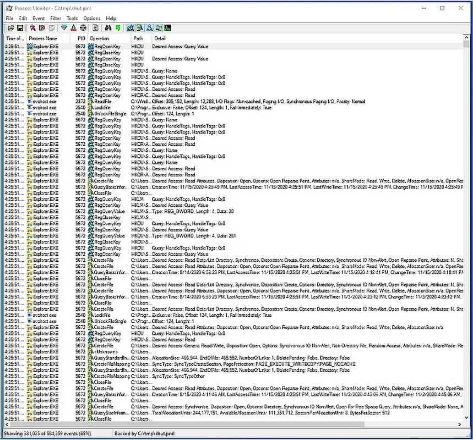Click the vertical scrollbar down arrow
Image resolution: width=473 pixels, height=440 pixels.
466,417
